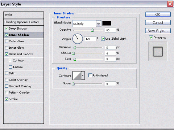Click the Size value field
The width and height of the screenshot is (174, 130).
(110, 59)
